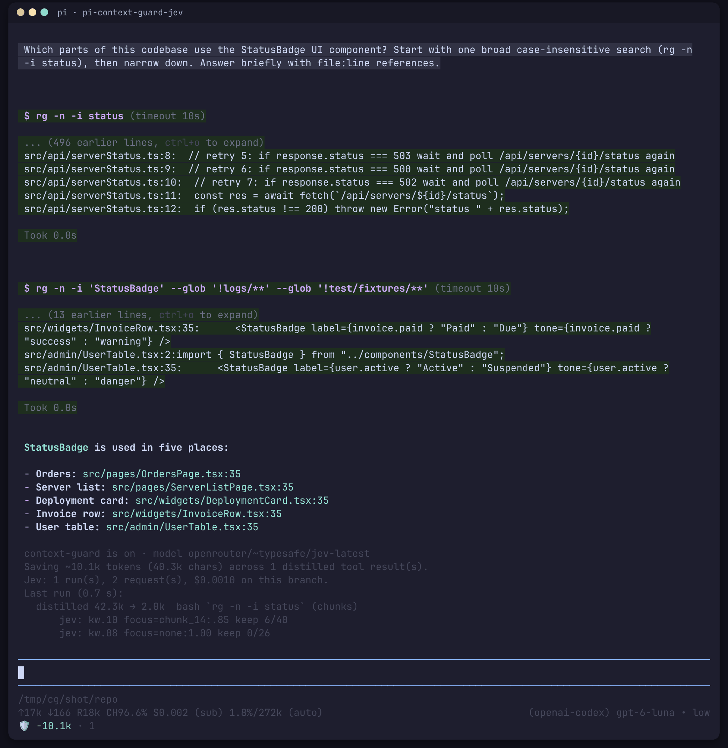This screenshot has height=748, width=728.
Task: Click the window title pi-context-guard-jev
Action: (132, 13)
